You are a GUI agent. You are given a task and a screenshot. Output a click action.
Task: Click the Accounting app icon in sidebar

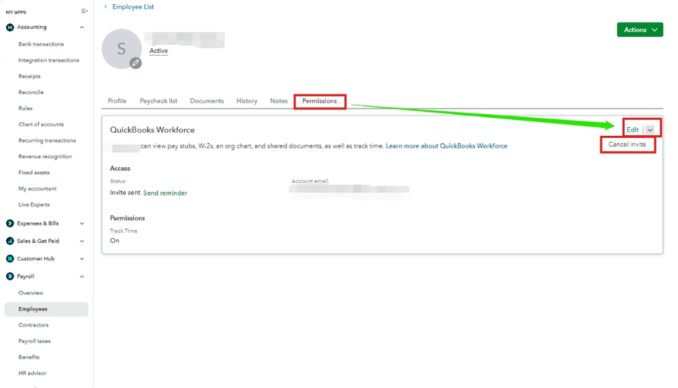(10, 27)
